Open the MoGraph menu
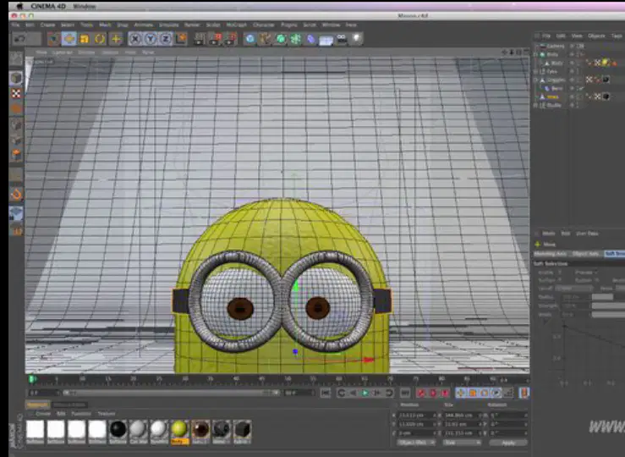The width and height of the screenshot is (625, 457). pos(236,25)
